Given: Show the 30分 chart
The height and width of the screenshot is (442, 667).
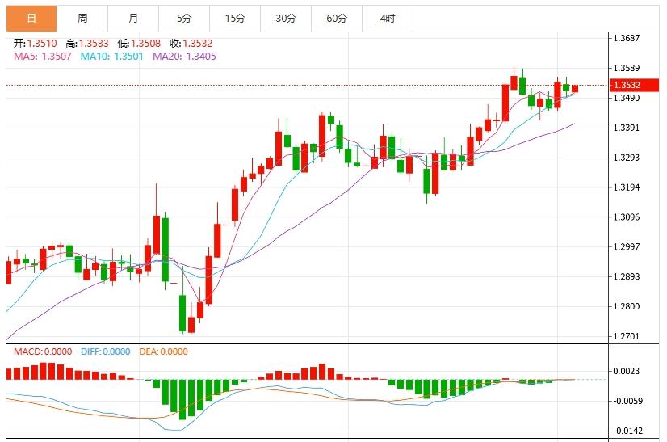Looking at the screenshot, I should 285,18.
